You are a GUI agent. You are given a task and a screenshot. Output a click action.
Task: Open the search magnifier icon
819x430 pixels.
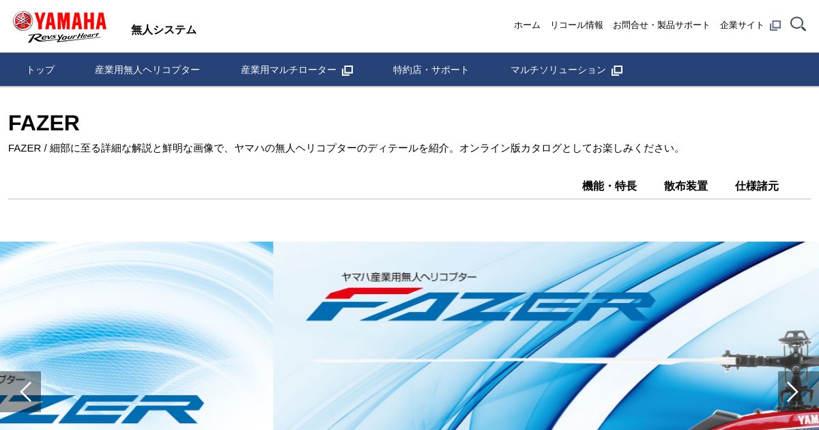pos(798,25)
